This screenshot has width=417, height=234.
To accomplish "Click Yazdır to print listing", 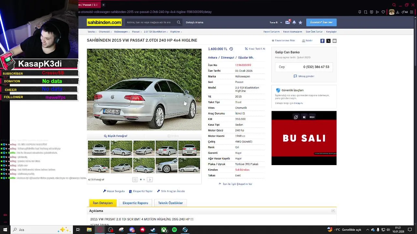I will (x=307, y=41).
